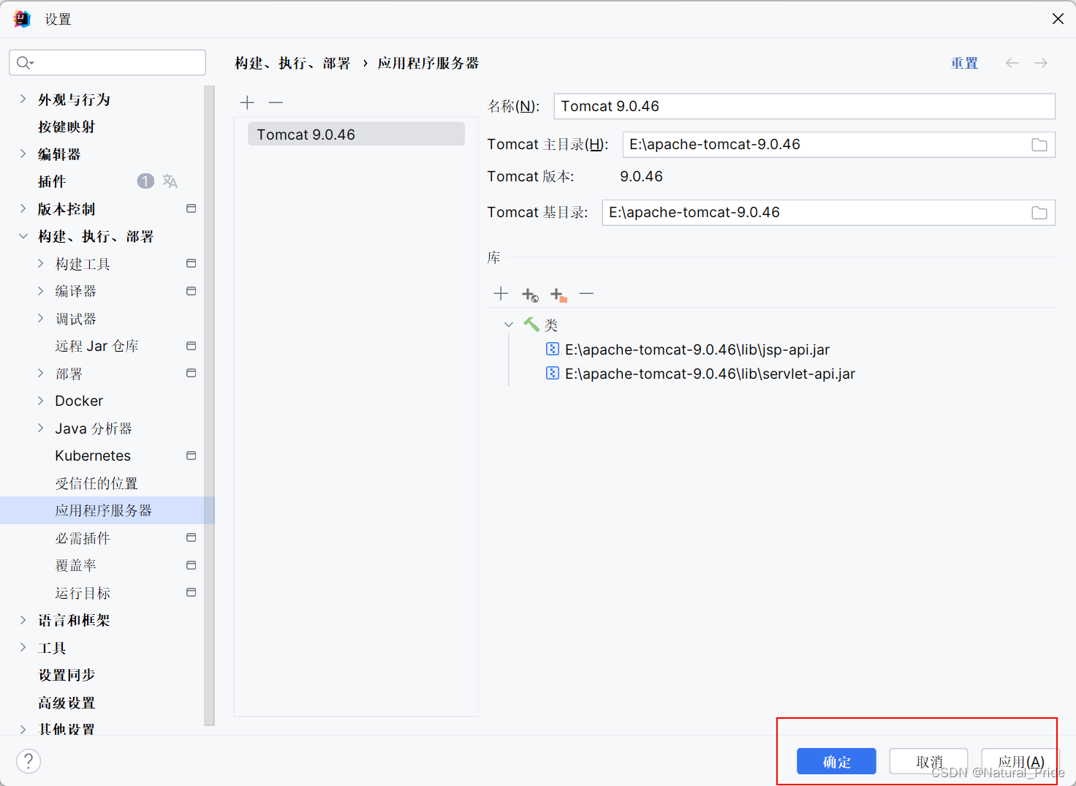Click the 取消 button
The width and height of the screenshot is (1076, 786).
[x=928, y=761]
